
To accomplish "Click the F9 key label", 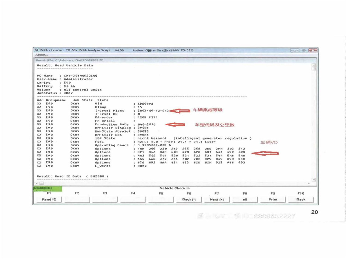I will click(273, 193).
